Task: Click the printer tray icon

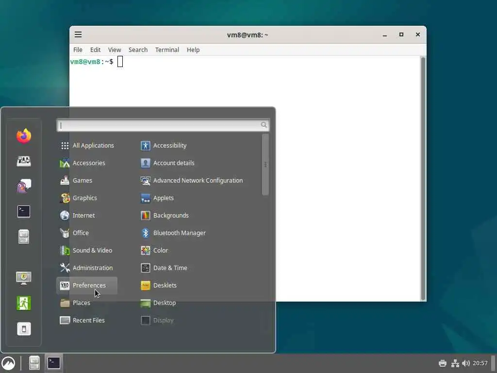Action: [443, 363]
